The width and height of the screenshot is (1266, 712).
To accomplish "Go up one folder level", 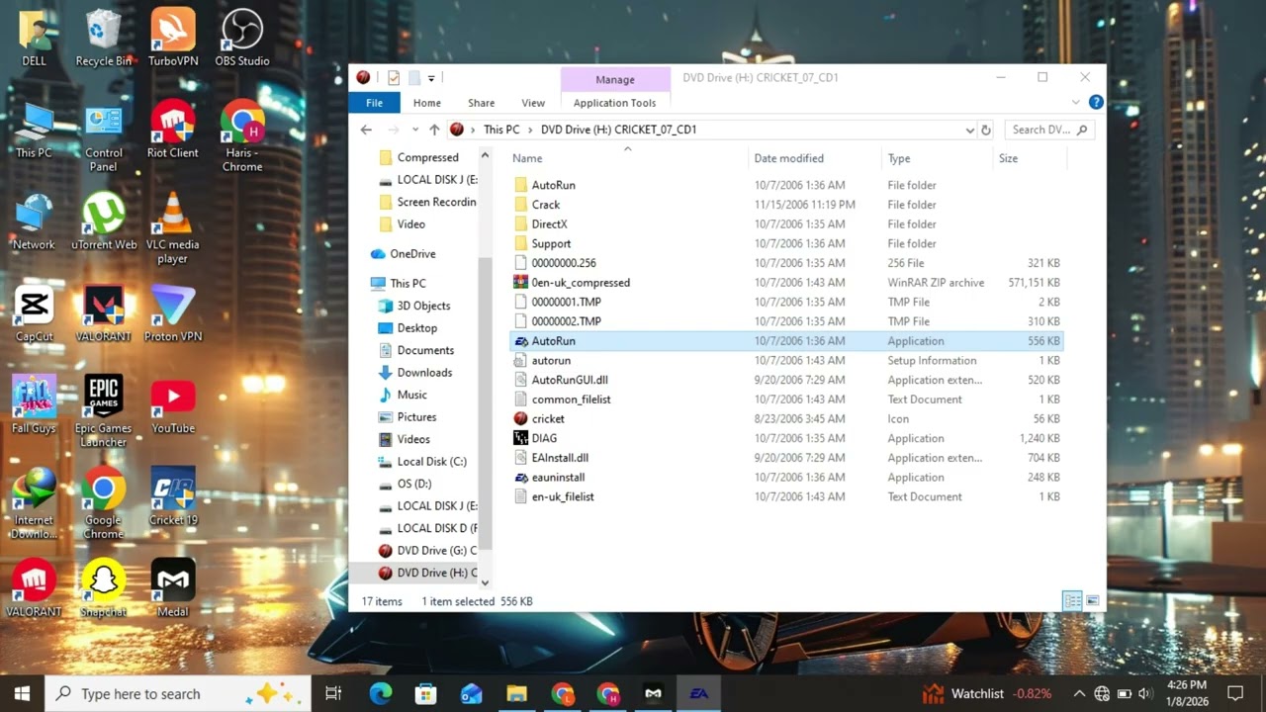I will click(x=434, y=130).
